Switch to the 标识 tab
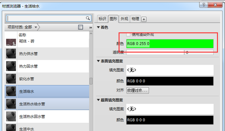The image size is (225, 131). pos(102,19)
